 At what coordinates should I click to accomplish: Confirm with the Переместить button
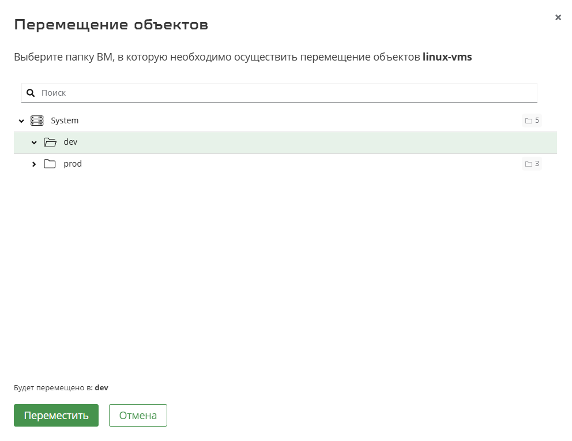click(x=56, y=415)
